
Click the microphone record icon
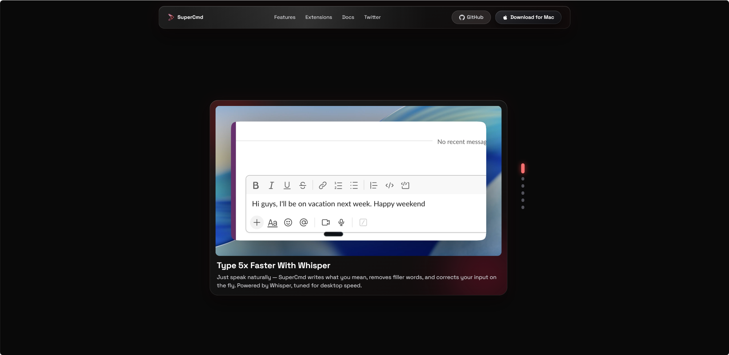341,222
